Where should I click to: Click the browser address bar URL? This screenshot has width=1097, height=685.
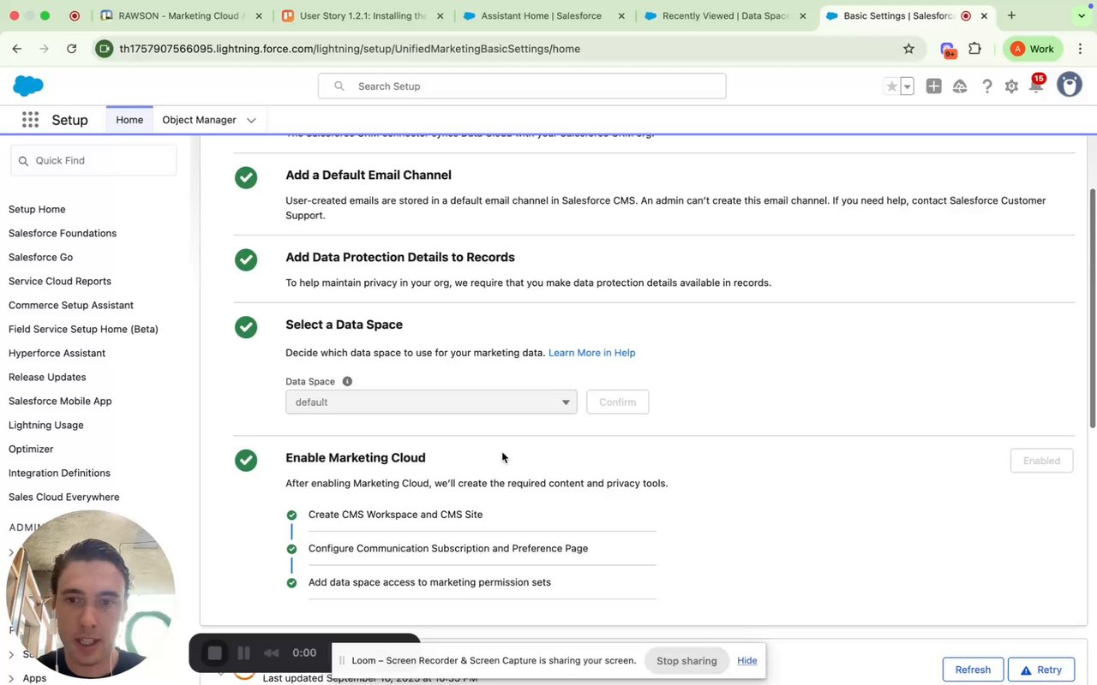tap(350, 49)
